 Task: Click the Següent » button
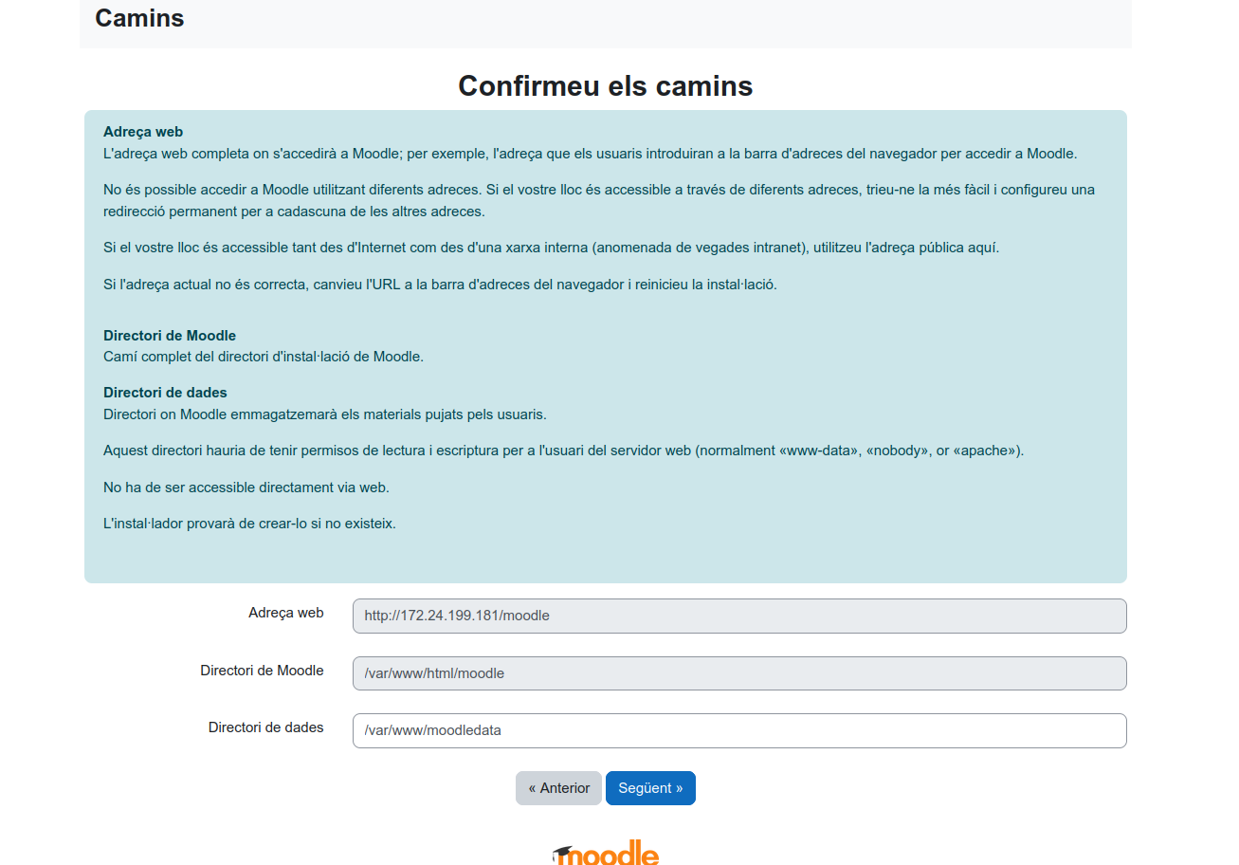650,788
